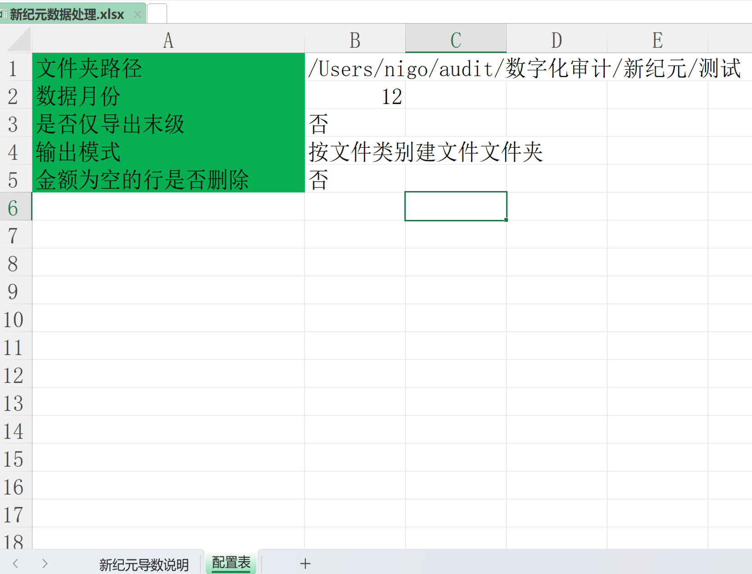Close the 新纪元数据处理.xlsx file tab
This screenshot has width=752, height=574.
click(x=137, y=14)
